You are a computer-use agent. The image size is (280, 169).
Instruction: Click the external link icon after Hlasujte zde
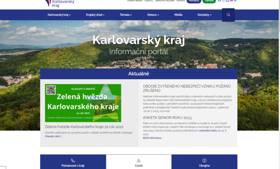point(61,136)
